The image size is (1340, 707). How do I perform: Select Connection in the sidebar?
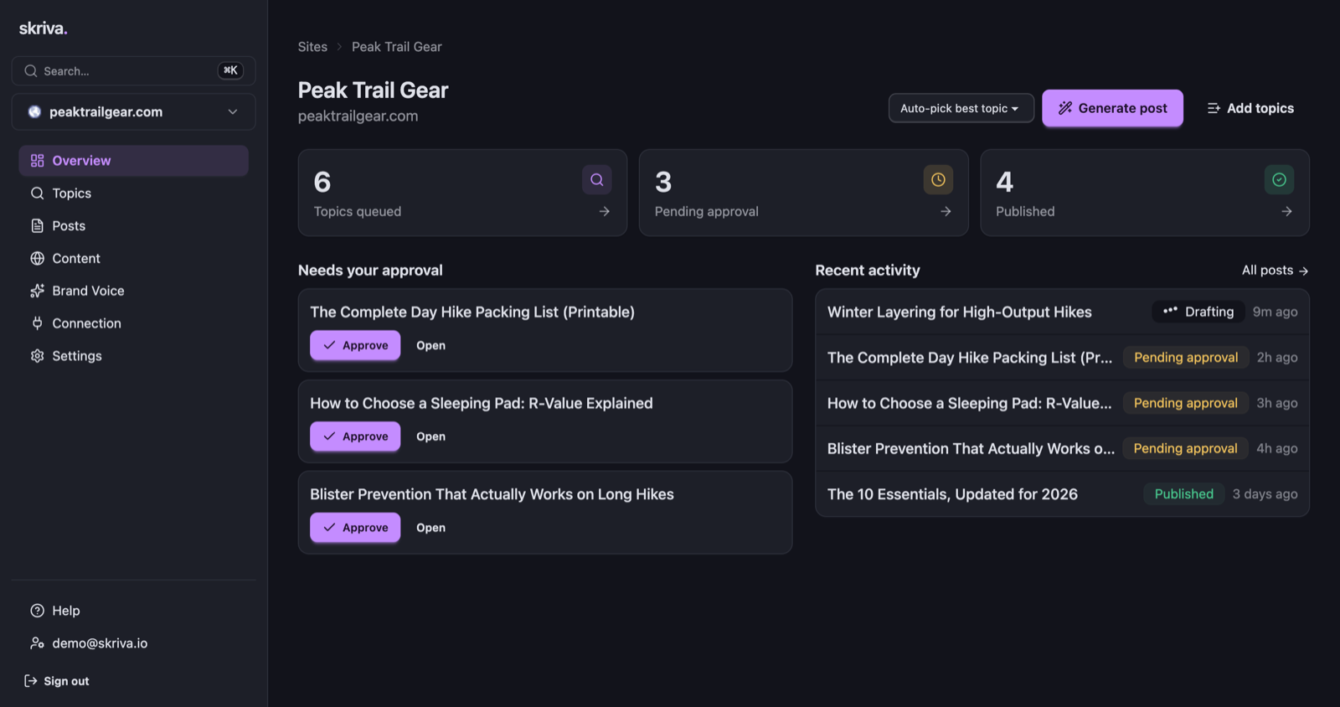click(x=134, y=323)
